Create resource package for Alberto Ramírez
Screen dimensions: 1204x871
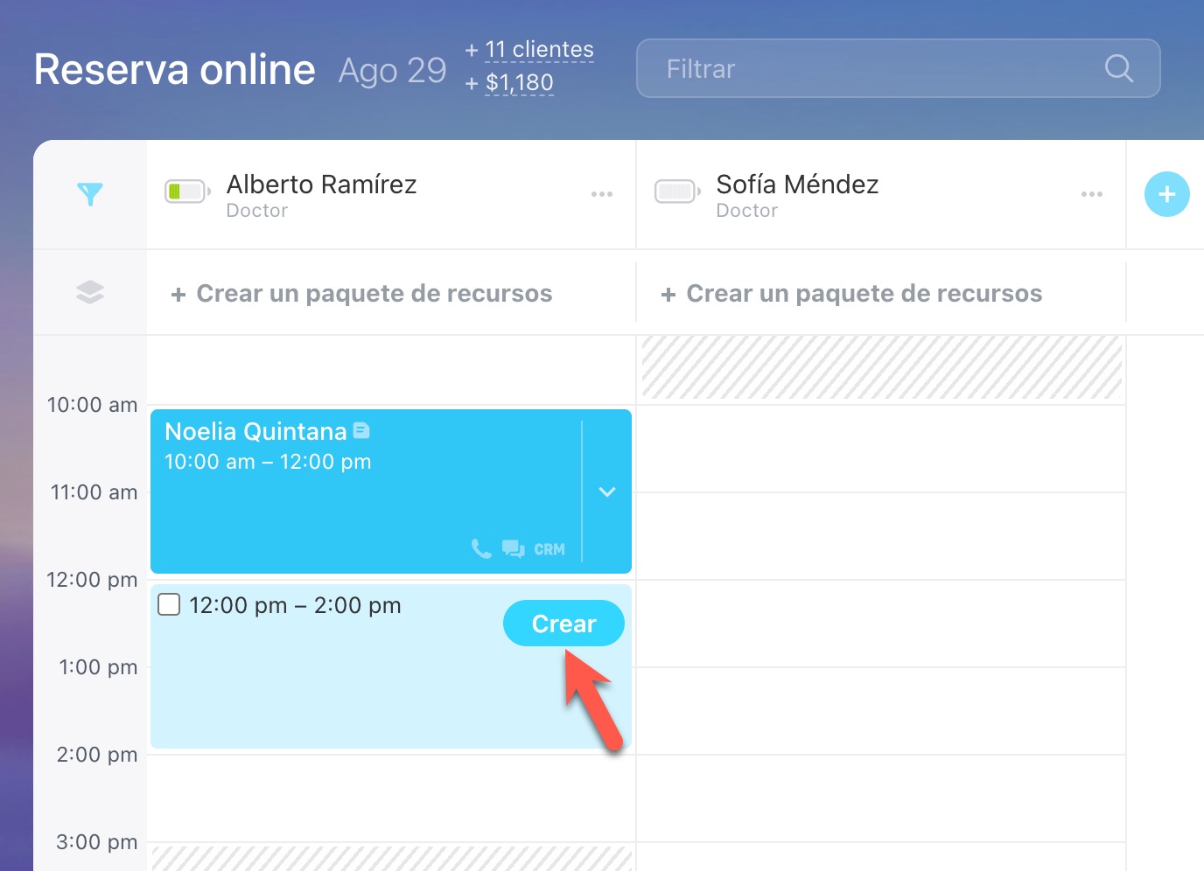click(x=362, y=294)
